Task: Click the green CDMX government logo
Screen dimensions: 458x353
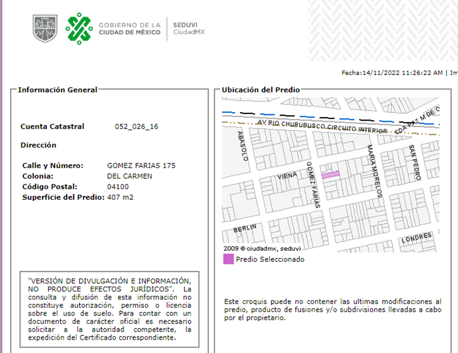Action: click(x=79, y=28)
